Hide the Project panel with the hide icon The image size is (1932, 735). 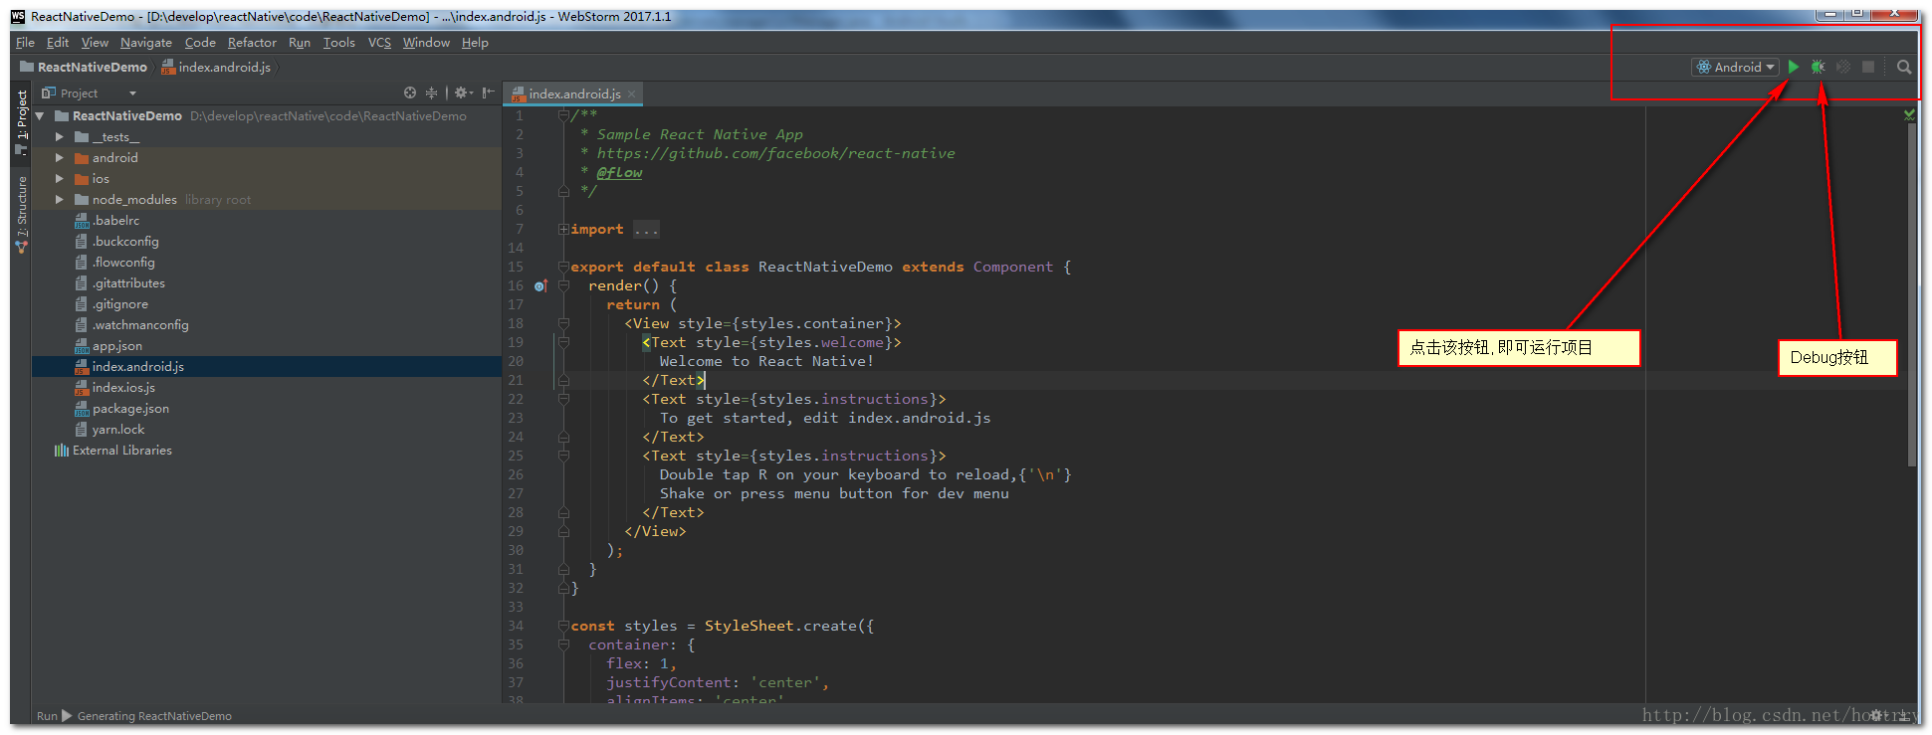pos(488,92)
